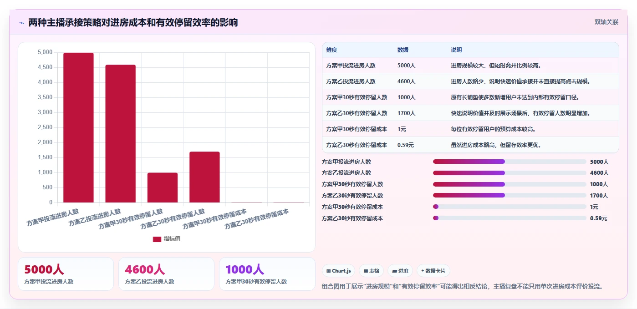Viewport: 637px width, 309px height.
Task: Select the 进度 tag
Action: pyautogui.click(x=400, y=271)
